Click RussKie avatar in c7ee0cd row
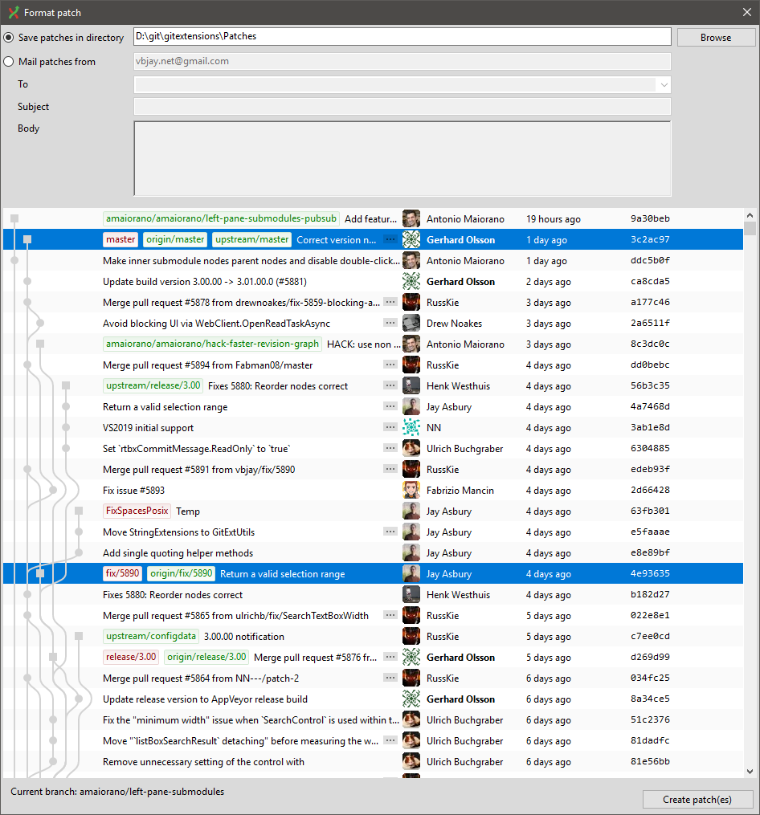760x815 pixels. 411,636
